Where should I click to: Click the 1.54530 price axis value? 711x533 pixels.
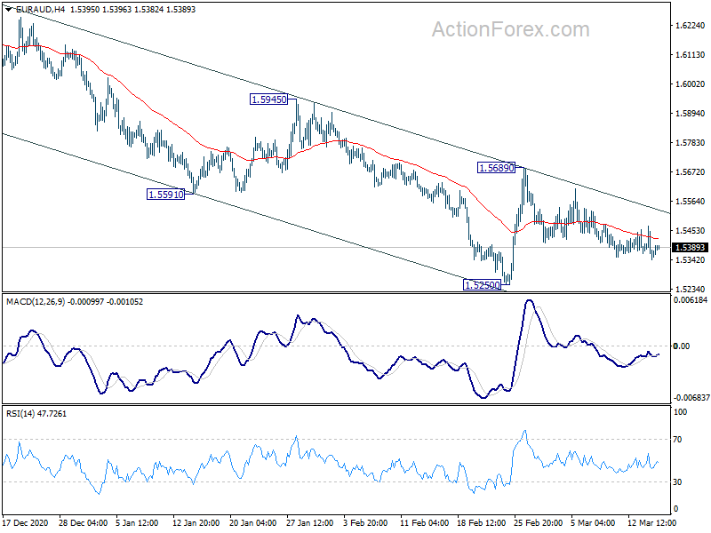[691, 231]
